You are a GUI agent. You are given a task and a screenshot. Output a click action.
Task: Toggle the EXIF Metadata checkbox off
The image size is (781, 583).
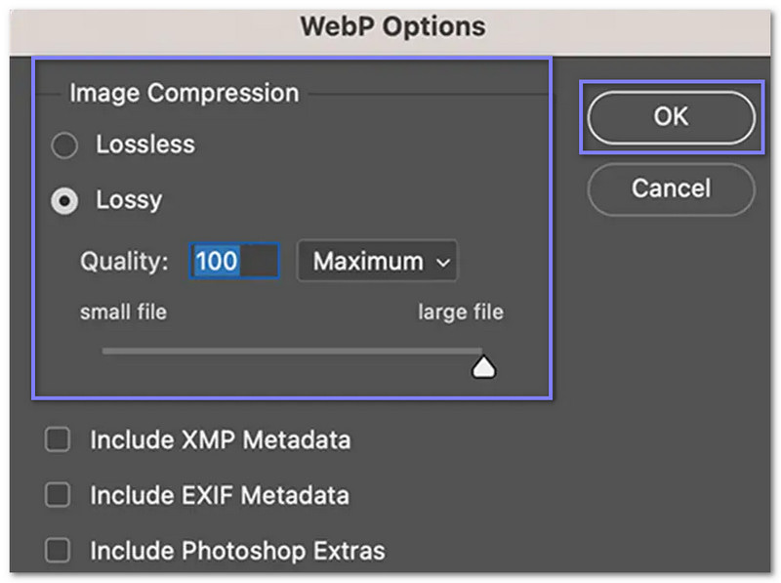[x=56, y=496]
